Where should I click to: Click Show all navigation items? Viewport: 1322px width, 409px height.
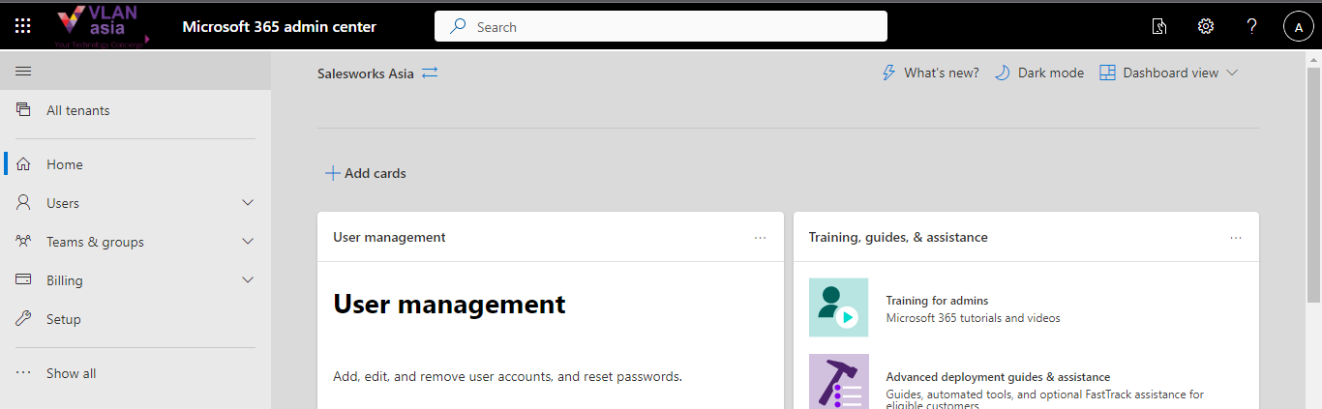[135, 373]
